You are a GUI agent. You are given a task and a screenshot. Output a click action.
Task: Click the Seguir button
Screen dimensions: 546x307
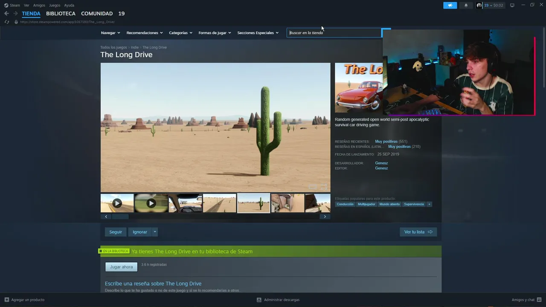[116, 232]
